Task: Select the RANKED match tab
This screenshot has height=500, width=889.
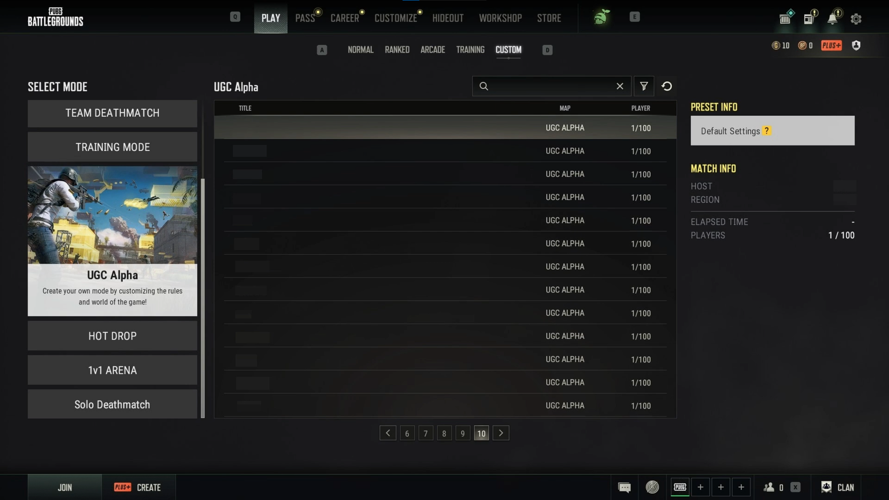Action: tap(397, 50)
